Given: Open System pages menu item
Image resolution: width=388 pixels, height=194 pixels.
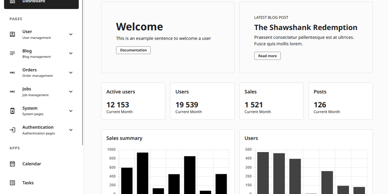Looking at the screenshot, I should (42, 111).
